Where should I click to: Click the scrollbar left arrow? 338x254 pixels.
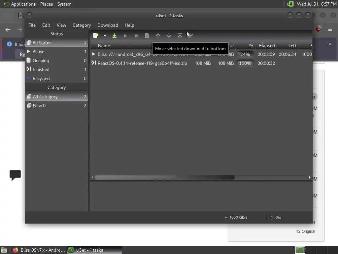tap(92, 177)
